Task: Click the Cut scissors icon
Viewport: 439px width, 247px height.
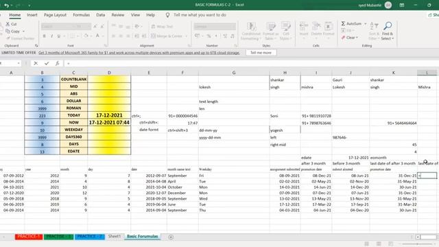Action: [x=8, y=24]
